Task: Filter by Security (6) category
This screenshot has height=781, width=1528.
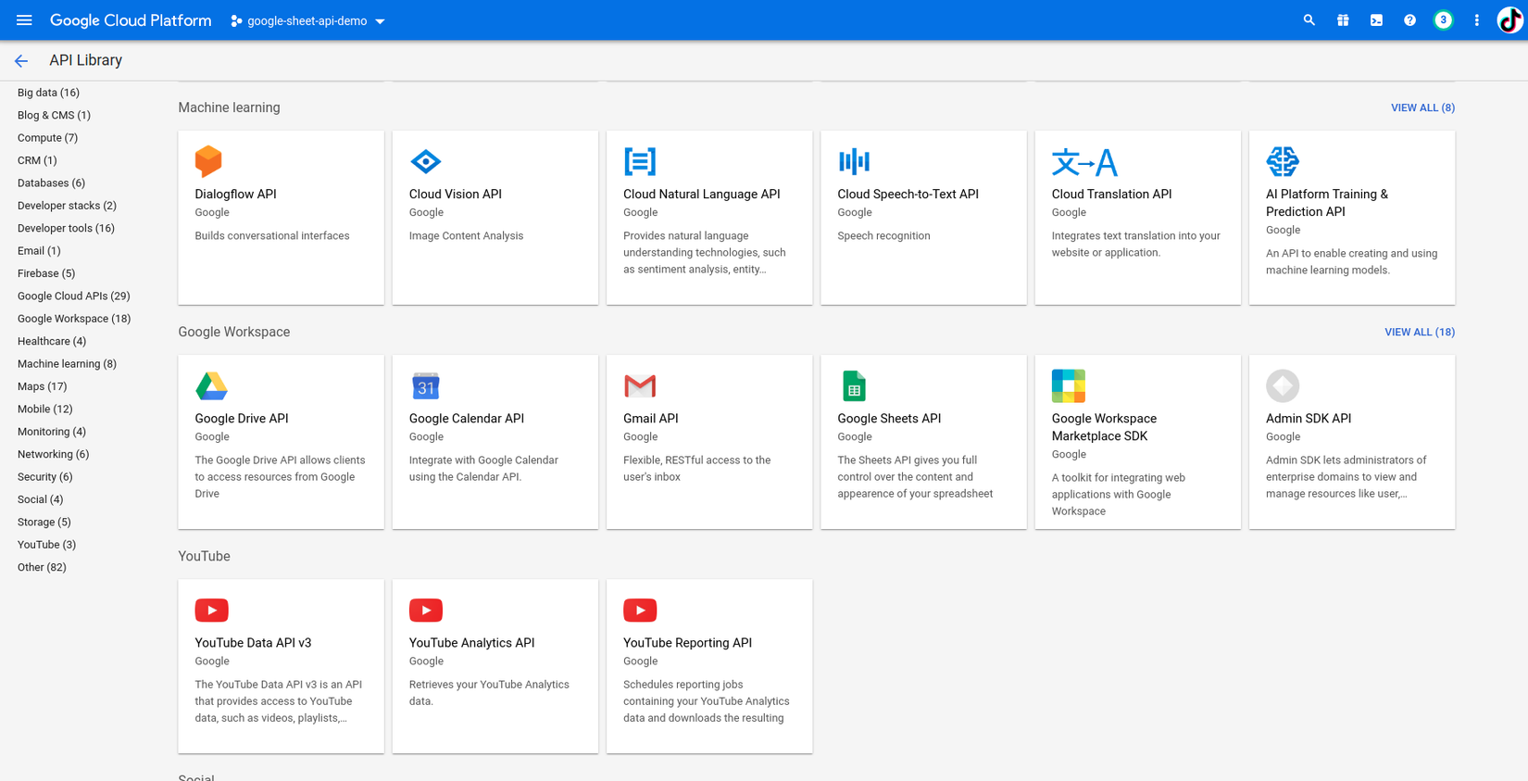Action: click(x=44, y=477)
